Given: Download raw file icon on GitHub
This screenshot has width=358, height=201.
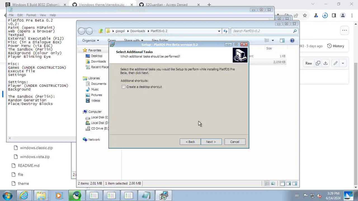Looking at the screenshot, I should 326,63.
